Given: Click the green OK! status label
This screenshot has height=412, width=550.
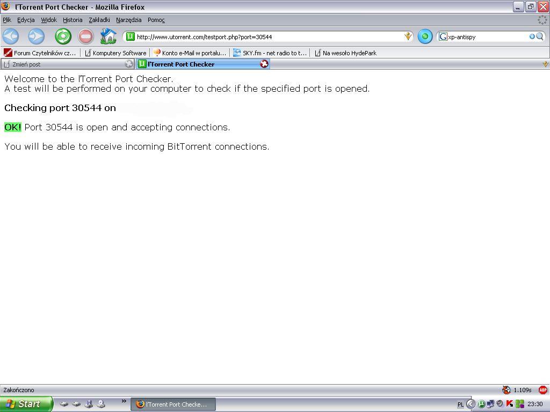Looking at the screenshot, I should pyautogui.click(x=13, y=127).
